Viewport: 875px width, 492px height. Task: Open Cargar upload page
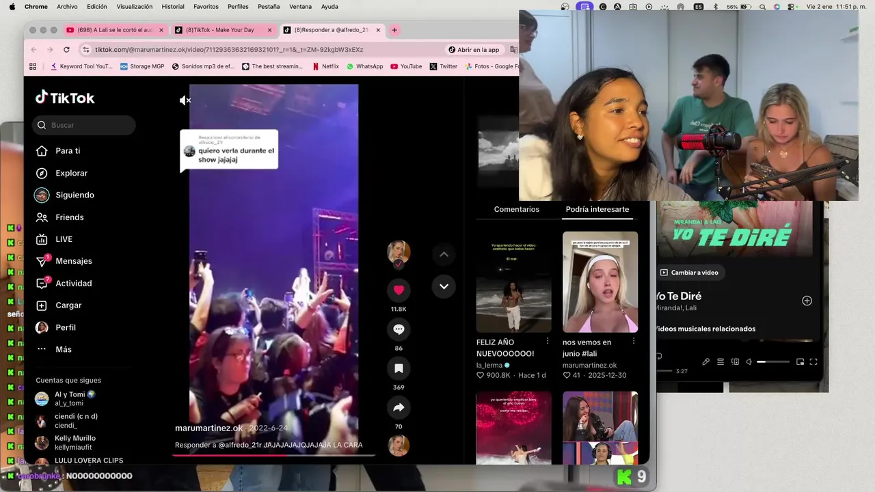(x=68, y=305)
